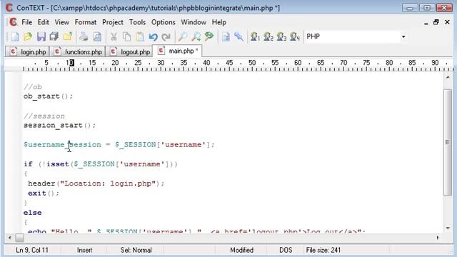Click the horizontal scrollbar thumb
Screen dimensions: 457x257
[19, 238]
